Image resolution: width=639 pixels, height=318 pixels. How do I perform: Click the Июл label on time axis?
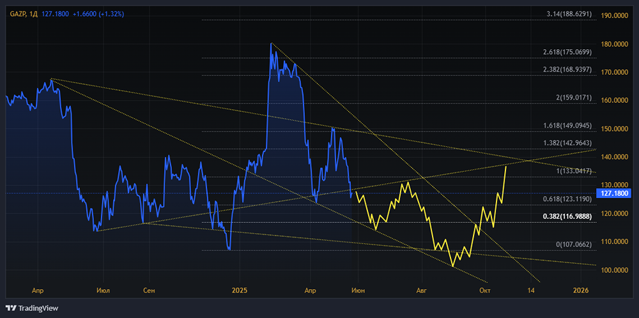coord(104,291)
